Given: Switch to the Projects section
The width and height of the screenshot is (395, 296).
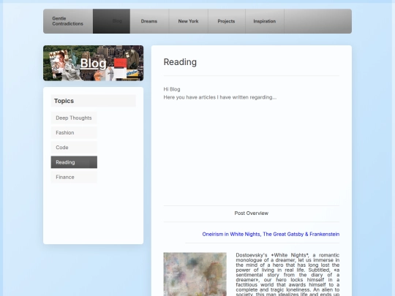Looking at the screenshot, I should (x=226, y=21).
